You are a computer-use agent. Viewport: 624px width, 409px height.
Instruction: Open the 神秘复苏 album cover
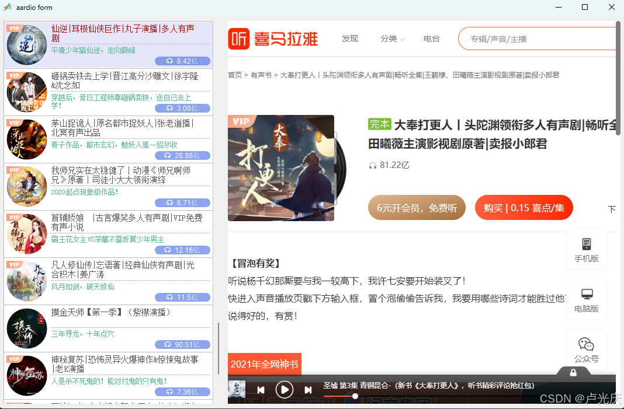[x=27, y=376]
